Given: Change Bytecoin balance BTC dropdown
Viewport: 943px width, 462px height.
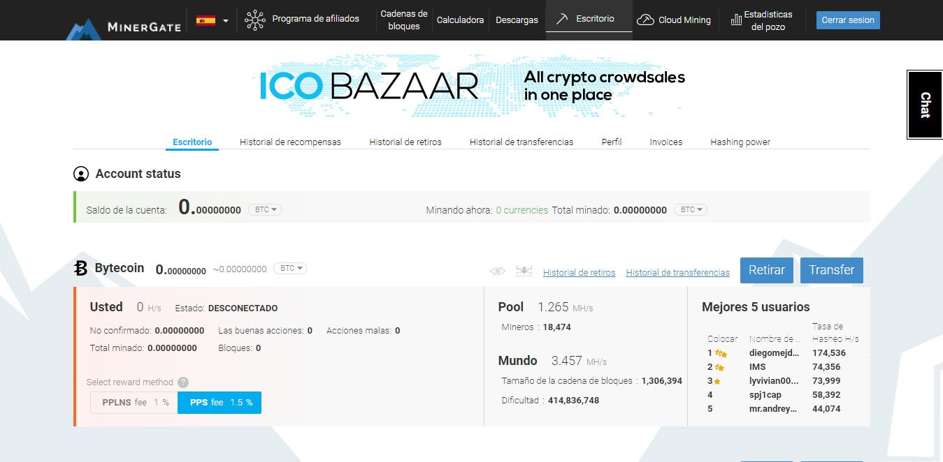Looking at the screenshot, I should coord(290,268).
